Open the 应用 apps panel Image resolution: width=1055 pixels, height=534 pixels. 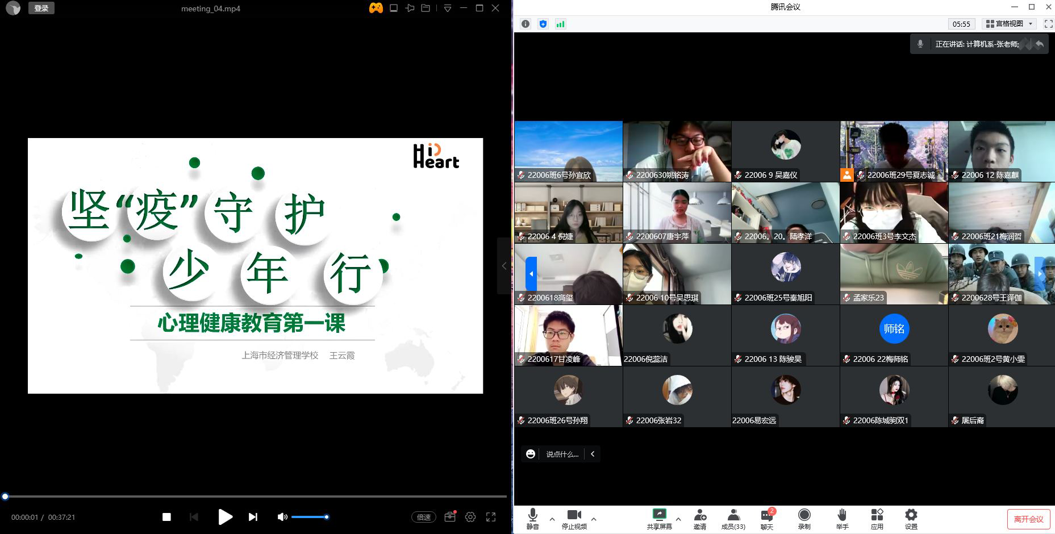click(x=877, y=518)
